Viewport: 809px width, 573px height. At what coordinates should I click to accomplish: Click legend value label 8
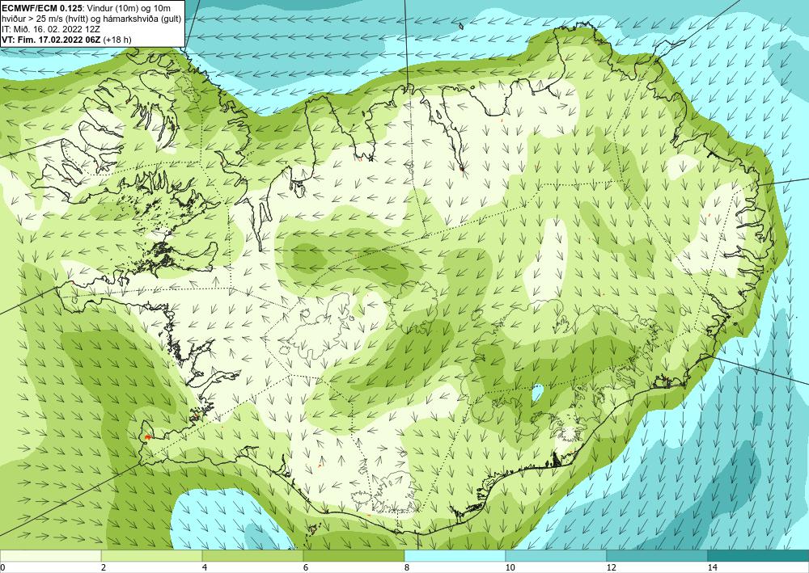[x=407, y=567]
